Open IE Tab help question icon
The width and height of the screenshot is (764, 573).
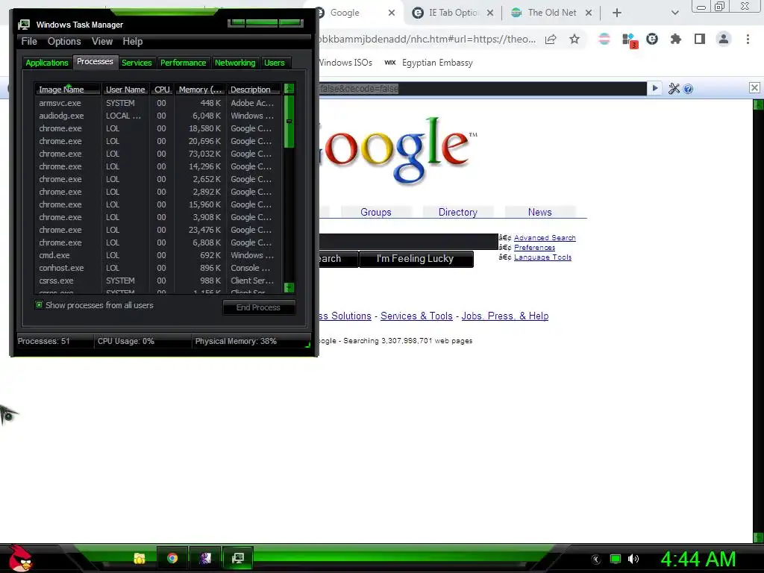click(688, 89)
